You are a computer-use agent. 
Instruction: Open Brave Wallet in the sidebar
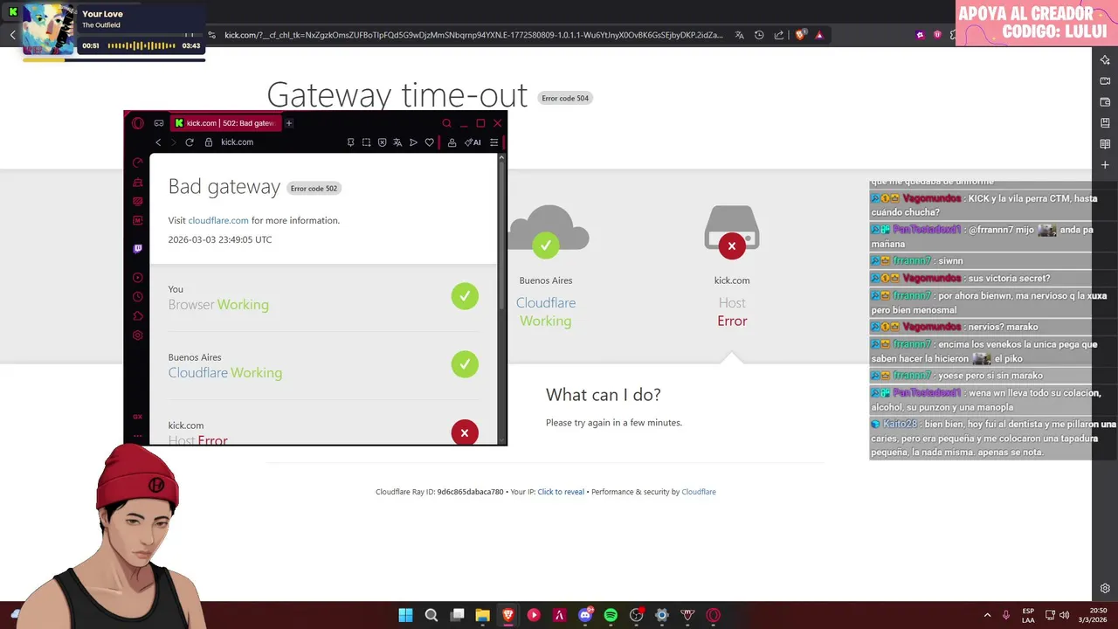point(1105,102)
